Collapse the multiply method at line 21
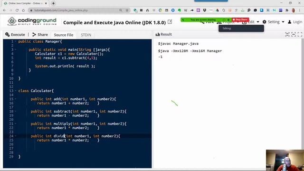 click(16, 123)
